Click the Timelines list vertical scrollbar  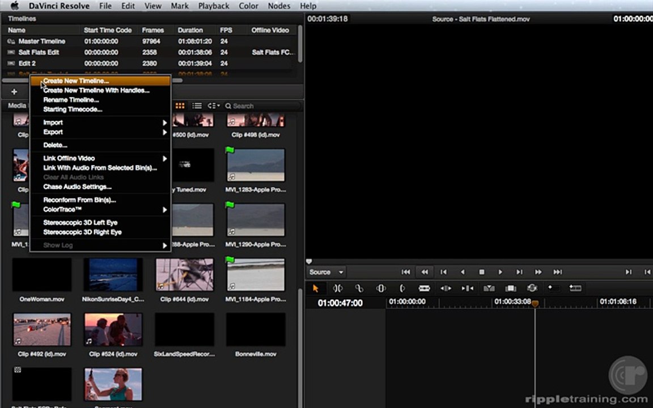(x=300, y=44)
